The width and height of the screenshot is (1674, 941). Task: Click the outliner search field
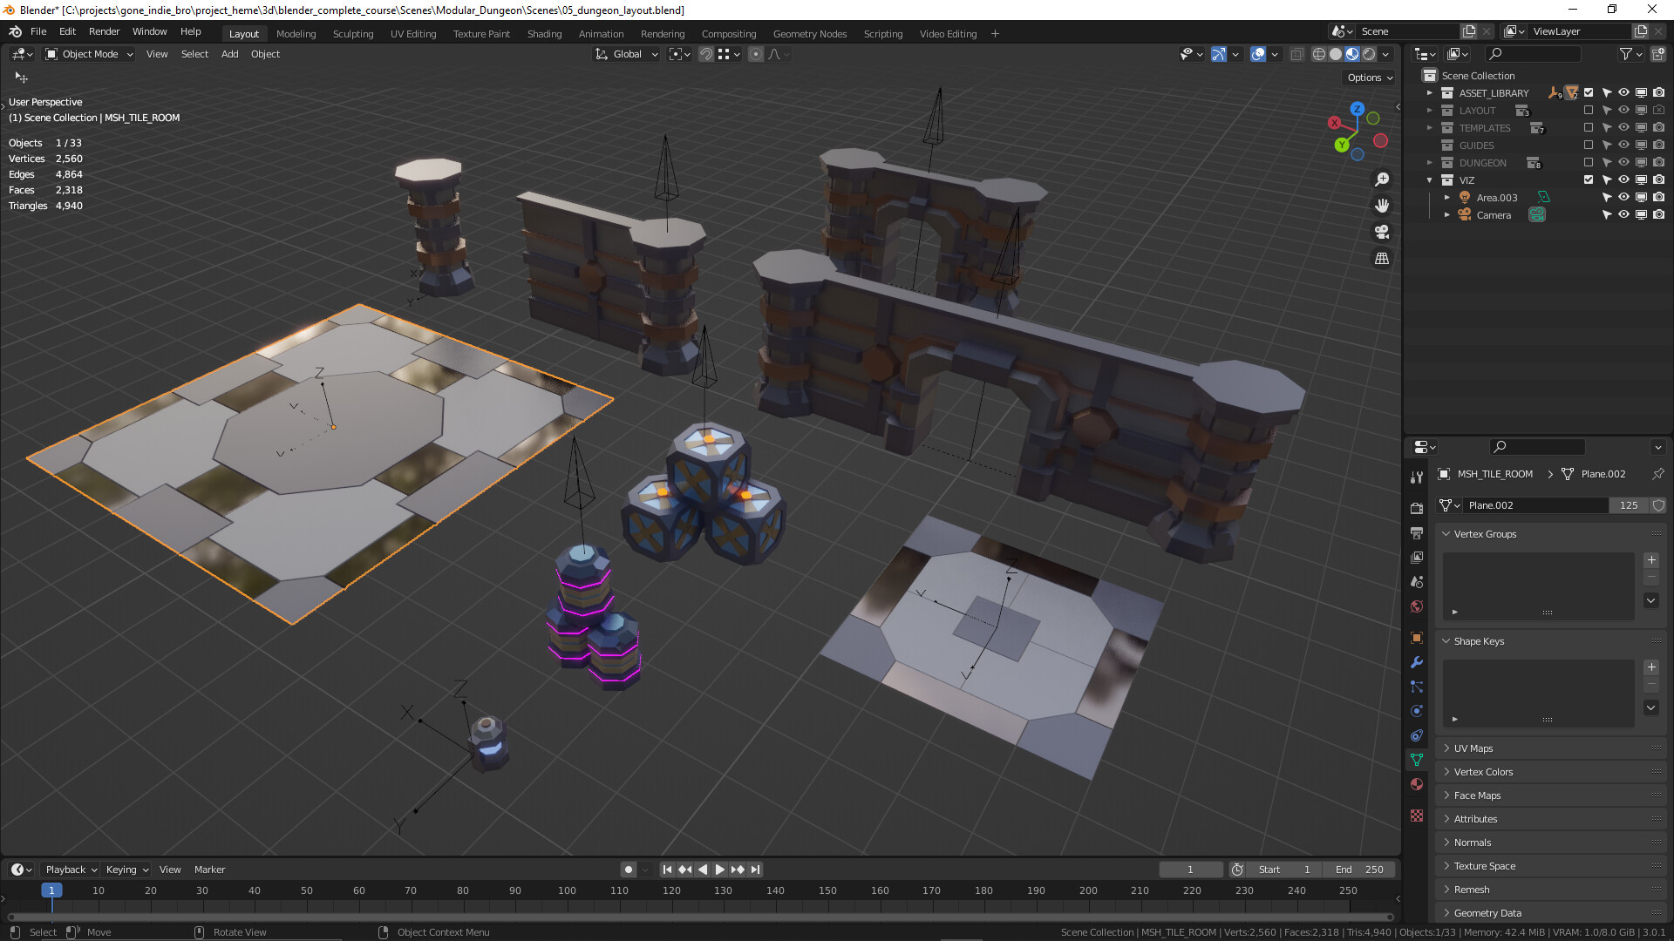(1534, 54)
